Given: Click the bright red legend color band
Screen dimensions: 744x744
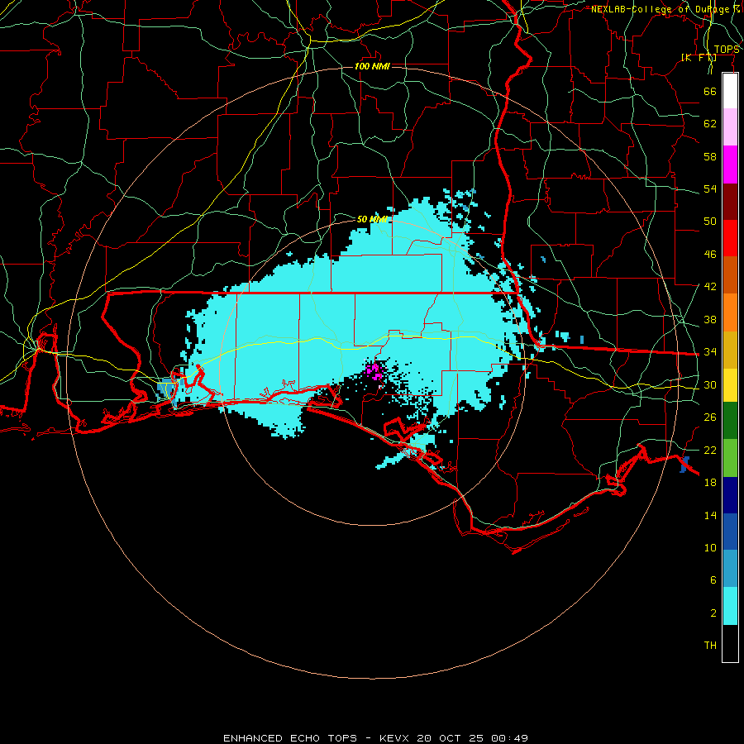Looking at the screenshot, I should 730,238.
